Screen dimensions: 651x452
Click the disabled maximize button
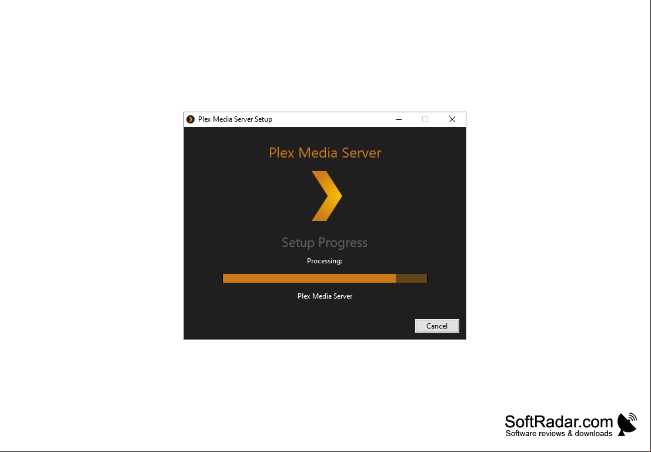[425, 119]
